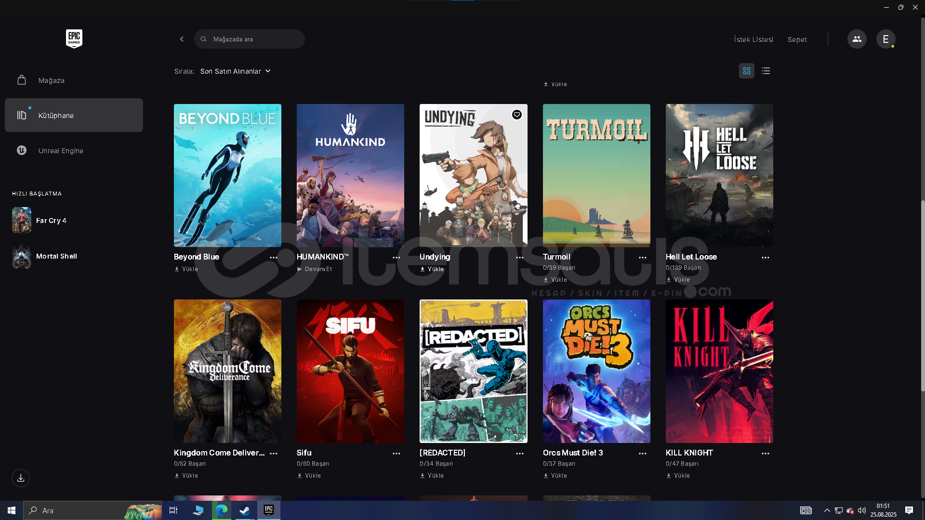Open Hell Let Loose options menu
Viewport: 925px width, 520px height.
pos(766,258)
